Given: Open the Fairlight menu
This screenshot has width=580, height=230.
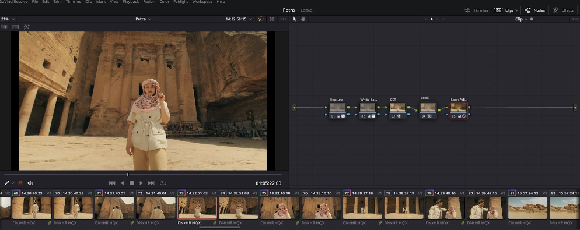Looking at the screenshot, I should [x=180, y=2].
